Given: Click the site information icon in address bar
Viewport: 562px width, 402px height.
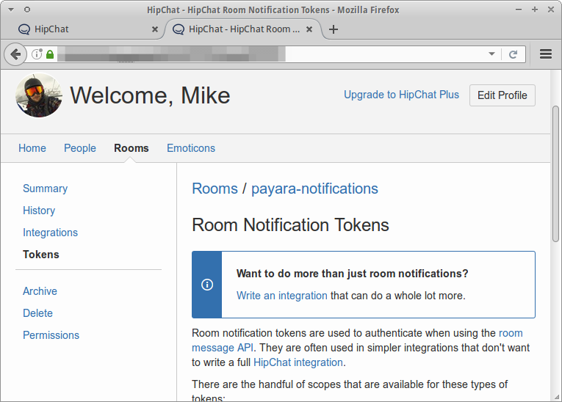Looking at the screenshot, I should (37, 54).
